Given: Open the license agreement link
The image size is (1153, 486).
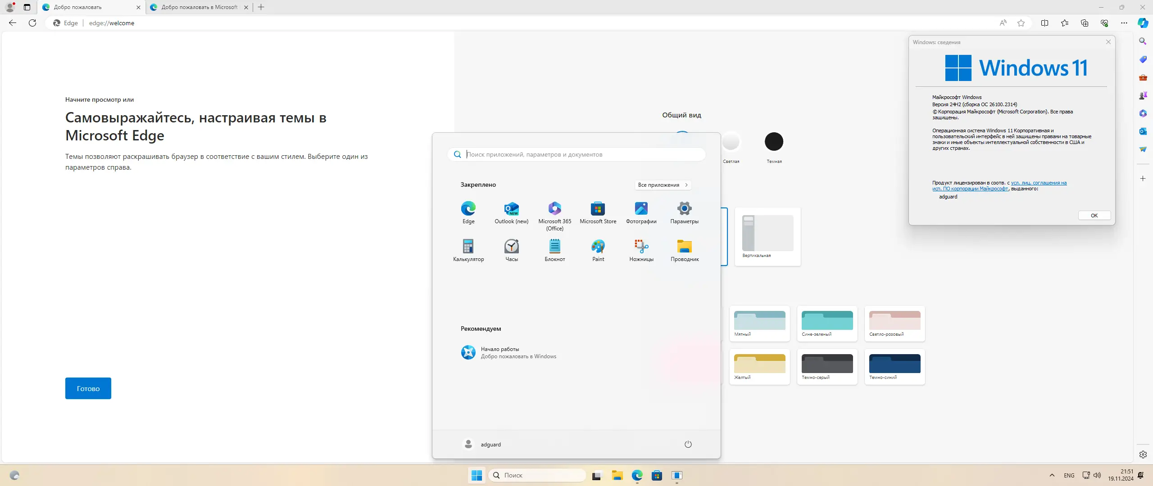Looking at the screenshot, I should 1039,183.
